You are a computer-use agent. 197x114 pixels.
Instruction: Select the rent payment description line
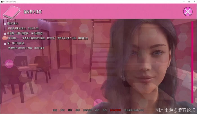pyautogui.click(x=48, y=38)
